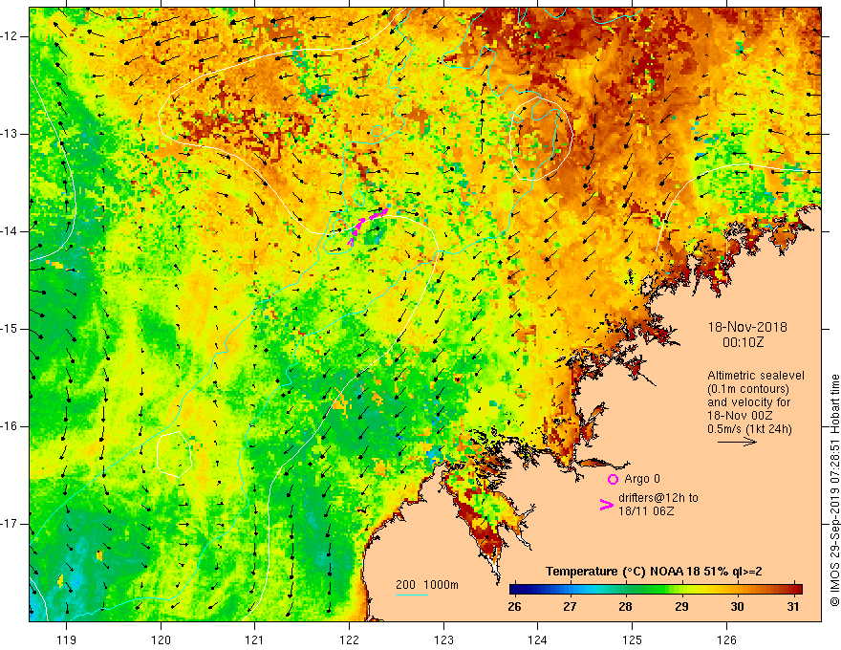
Task: Click the color bar value 28
Action: [x=625, y=607]
